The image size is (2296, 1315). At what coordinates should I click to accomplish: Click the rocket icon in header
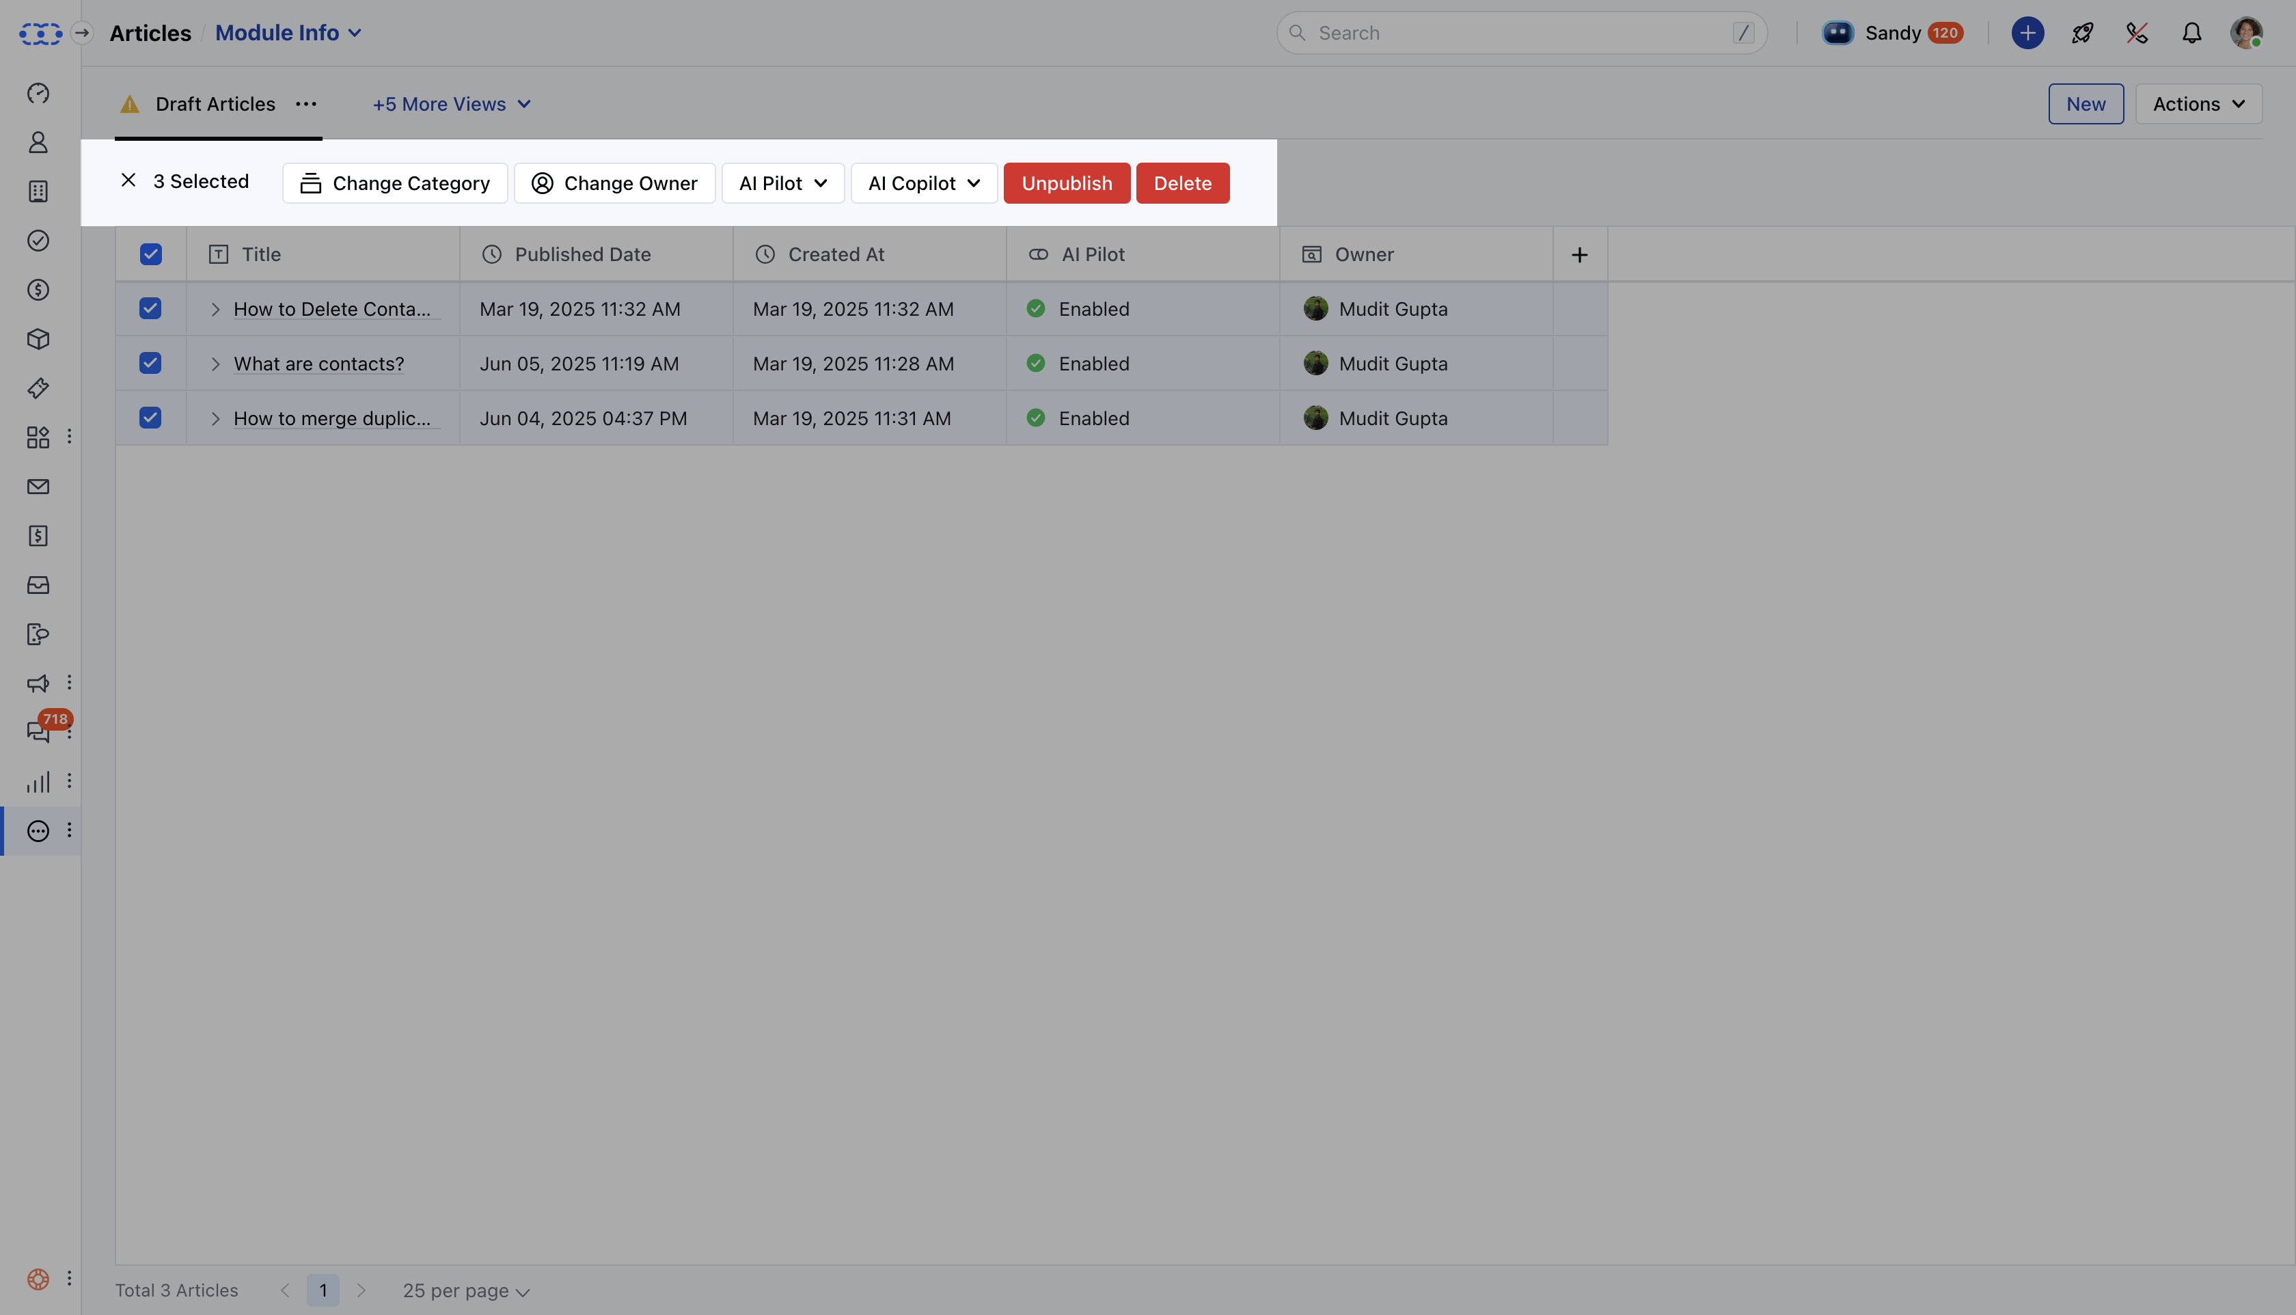tap(2082, 33)
